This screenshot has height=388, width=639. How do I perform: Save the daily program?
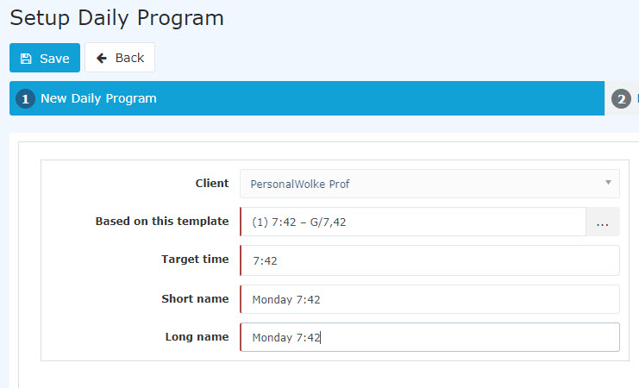tap(45, 58)
